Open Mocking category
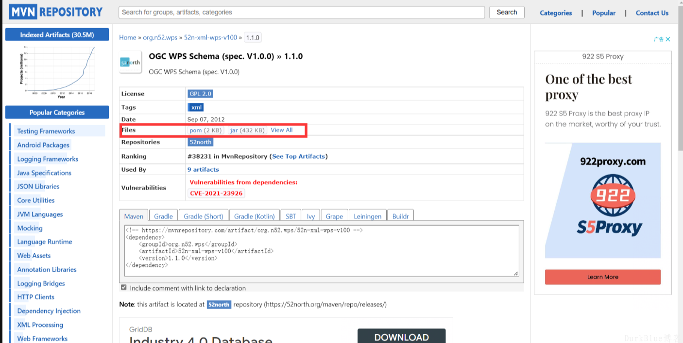 click(x=30, y=228)
